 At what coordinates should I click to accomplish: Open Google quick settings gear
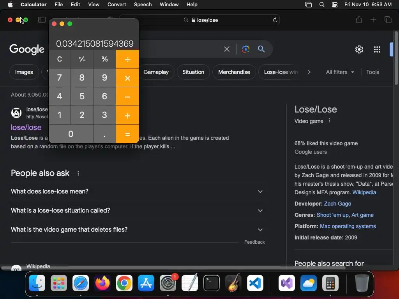pyautogui.click(x=359, y=49)
